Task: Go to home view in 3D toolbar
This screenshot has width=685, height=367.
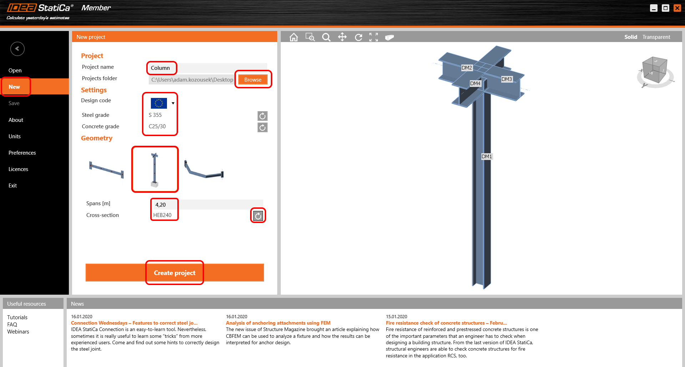Action: [294, 37]
